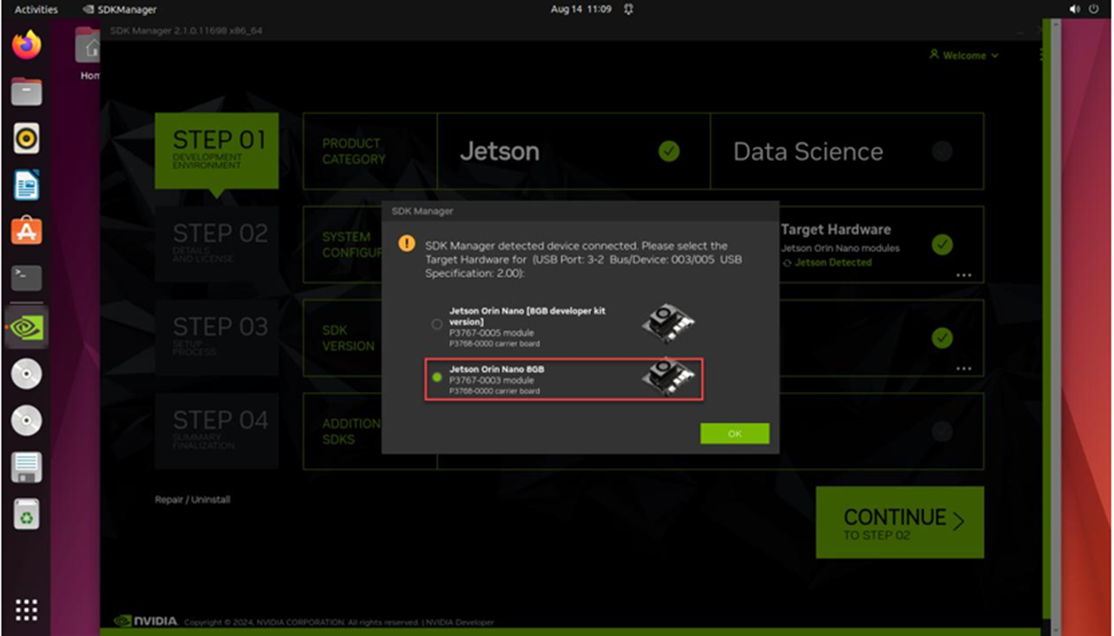1114x636 pixels.
Task: Open text editor icon in dock
Action: 27,468
